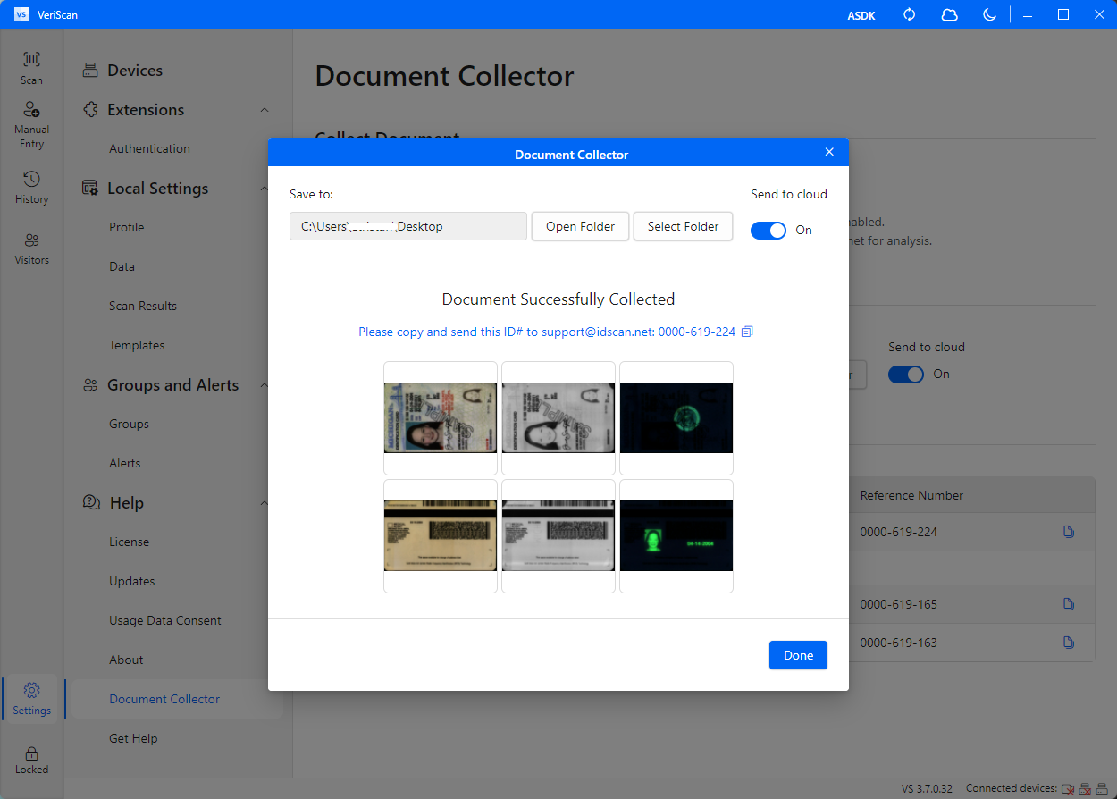Click the first connected device status icon

point(1067,789)
